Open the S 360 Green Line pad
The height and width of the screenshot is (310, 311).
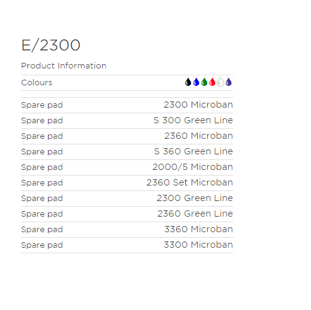coord(193,151)
